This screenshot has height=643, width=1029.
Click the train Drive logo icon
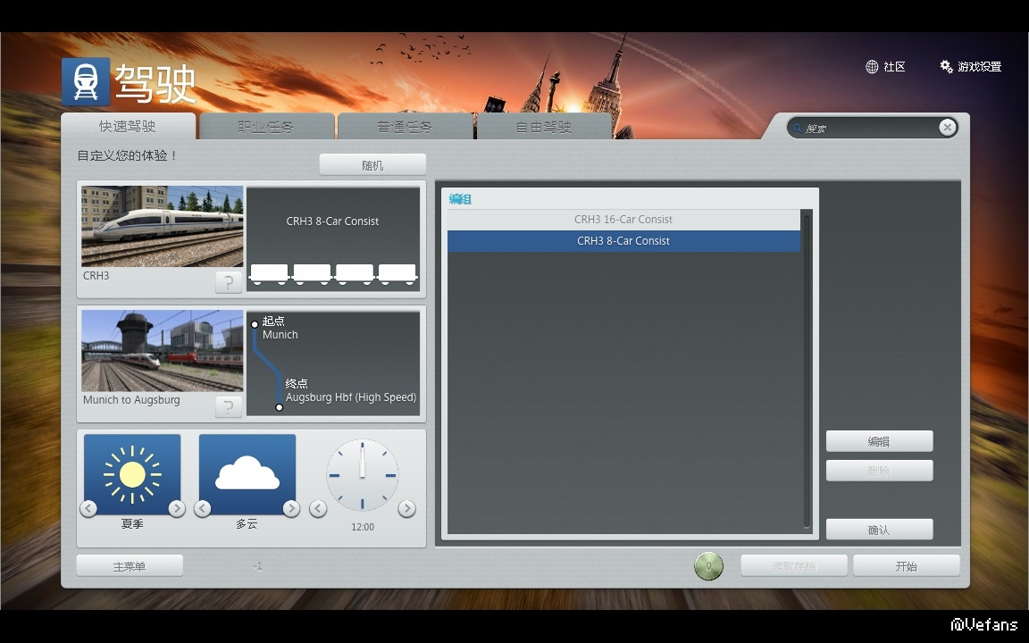click(x=86, y=82)
